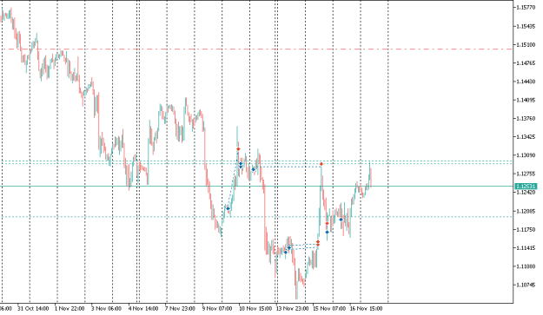Click the 31 Oct 14:00 time label
The height and width of the screenshot is (315, 543).
[x=33, y=308]
